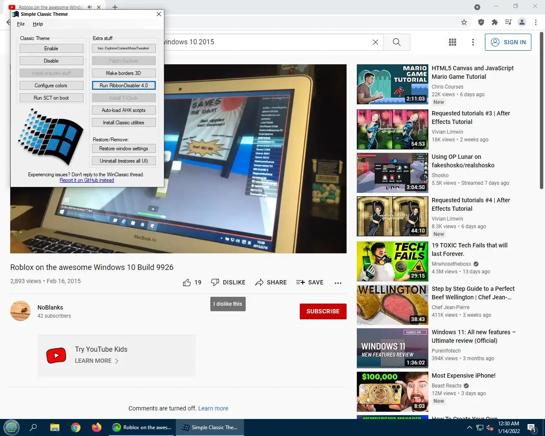
Task: Show hidden system tray icons
Action: tap(469, 427)
